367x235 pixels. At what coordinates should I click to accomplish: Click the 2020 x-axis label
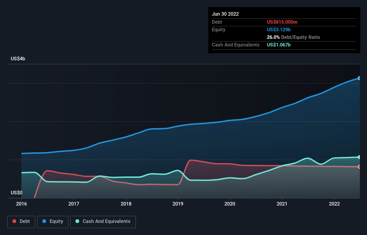(230, 204)
